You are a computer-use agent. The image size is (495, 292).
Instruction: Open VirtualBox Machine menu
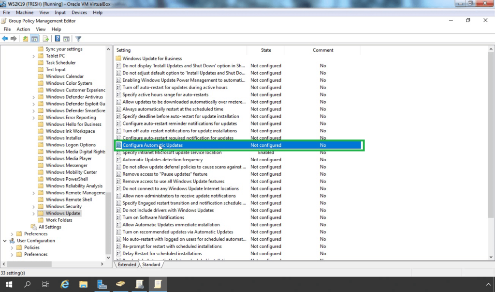pyautogui.click(x=25, y=12)
